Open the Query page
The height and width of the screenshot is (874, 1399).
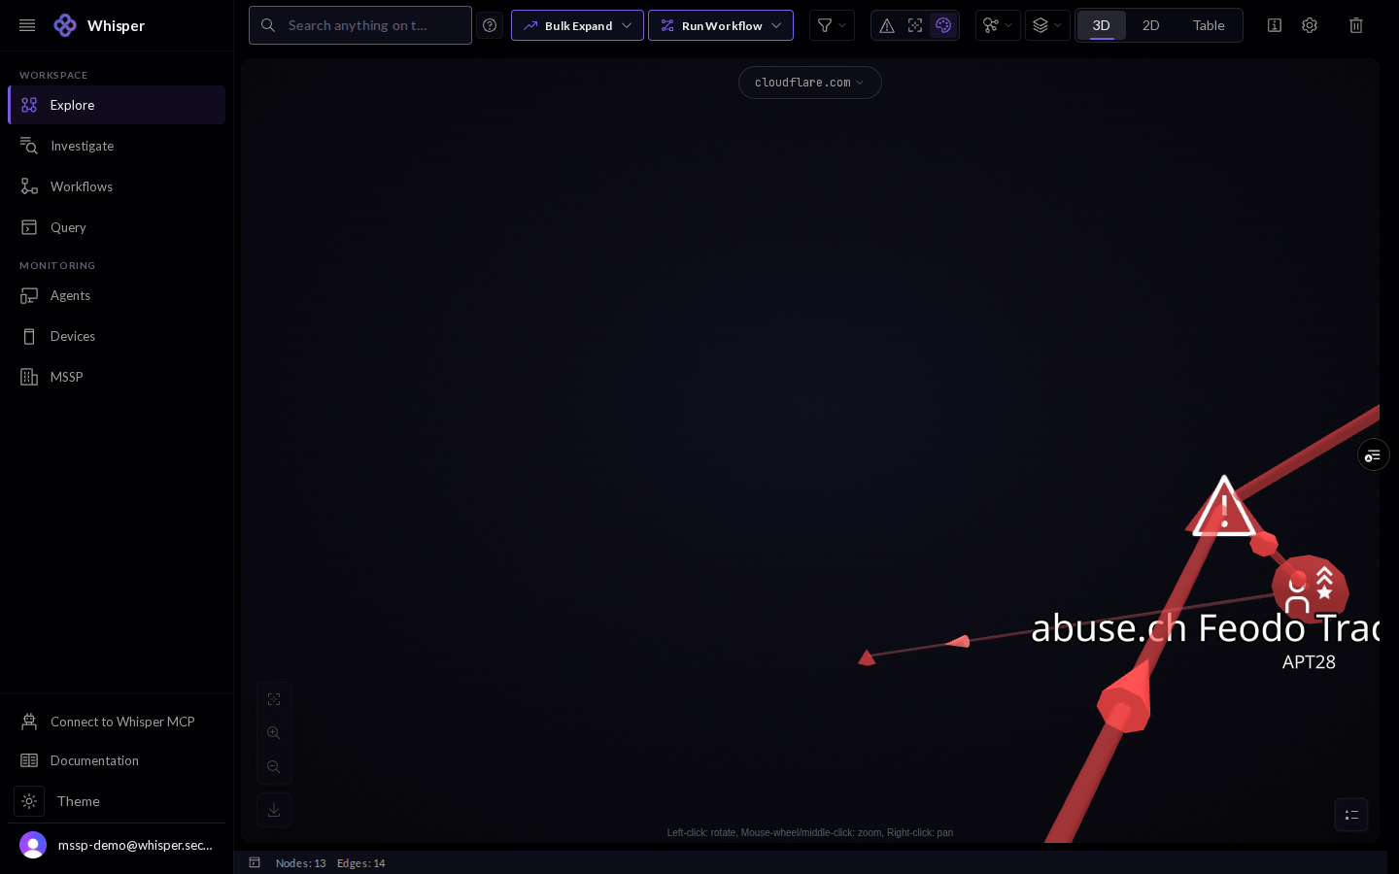[117, 227]
